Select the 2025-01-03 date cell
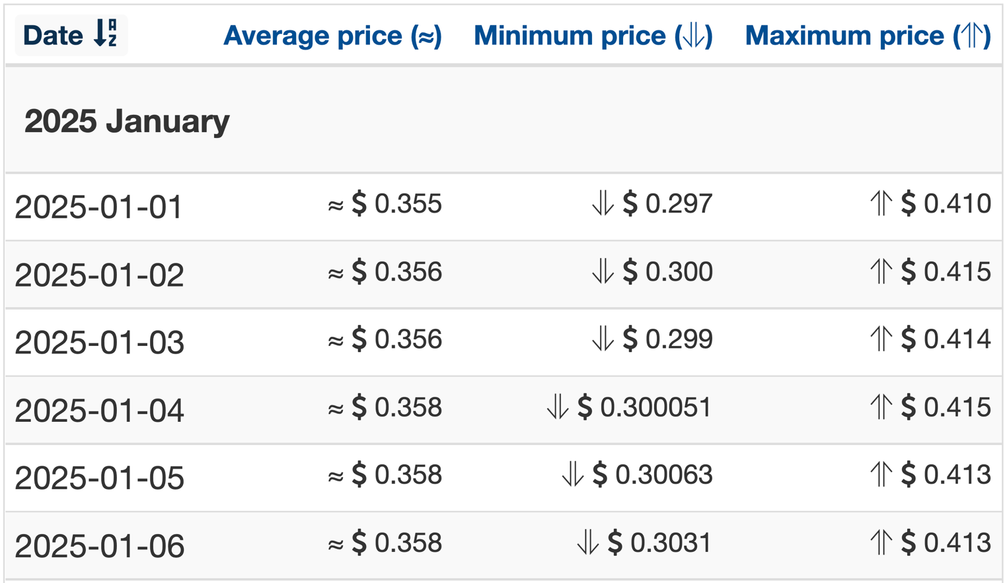 [x=99, y=342]
